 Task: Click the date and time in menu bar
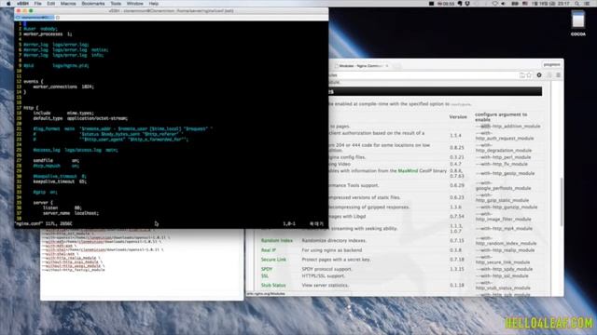pyautogui.click(x=551, y=4)
